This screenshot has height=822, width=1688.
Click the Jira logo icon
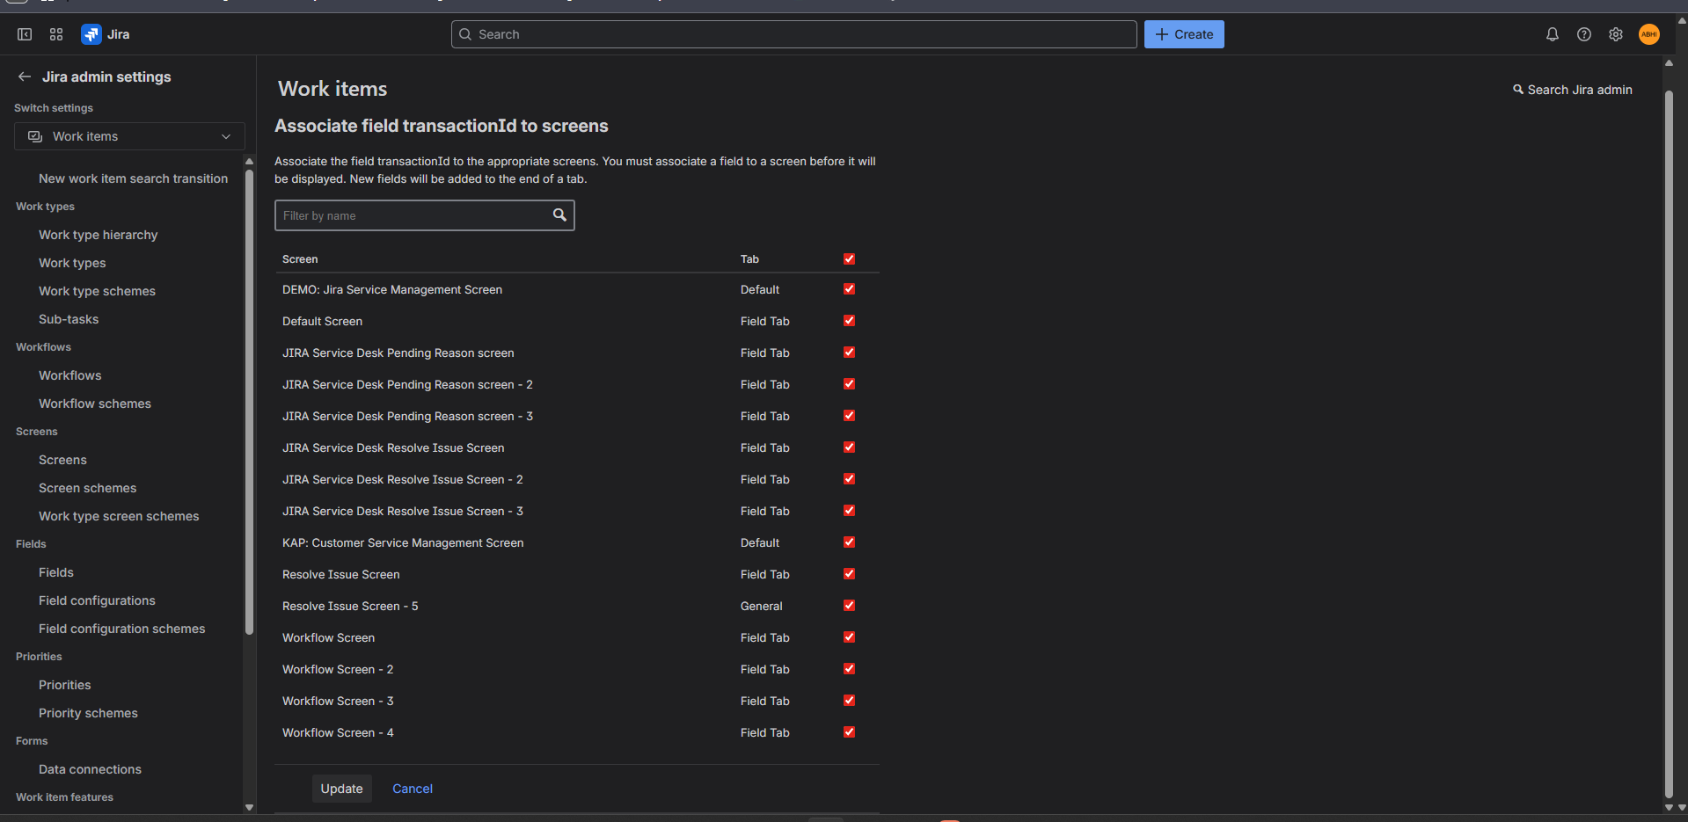point(91,34)
